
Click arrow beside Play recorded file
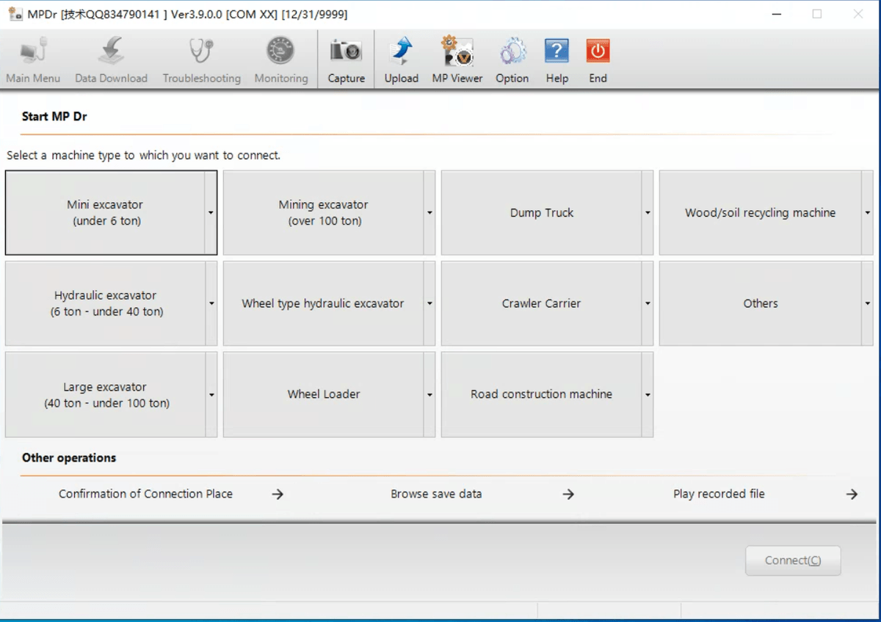point(852,494)
